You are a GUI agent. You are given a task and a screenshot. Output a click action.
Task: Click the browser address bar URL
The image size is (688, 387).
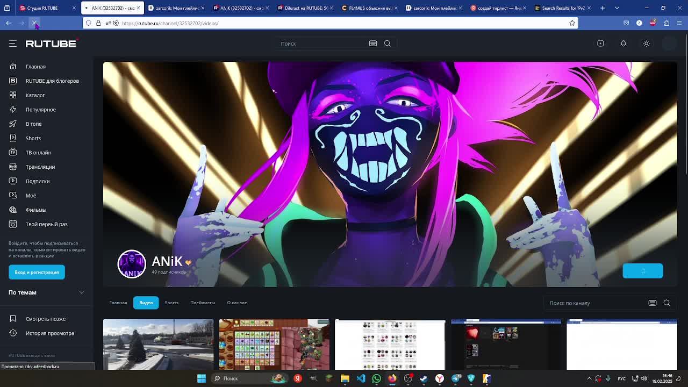170,23
